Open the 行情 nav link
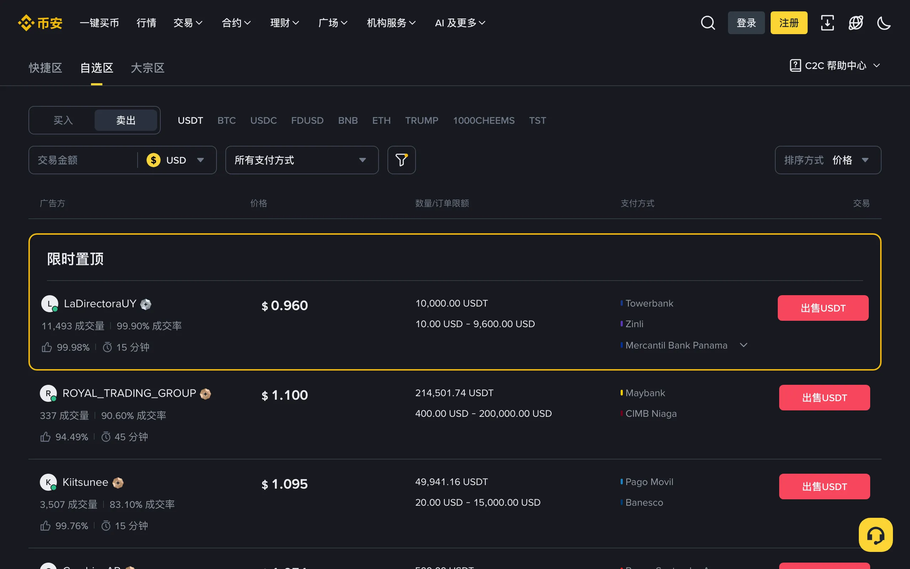The image size is (910, 569). [x=146, y=23]
